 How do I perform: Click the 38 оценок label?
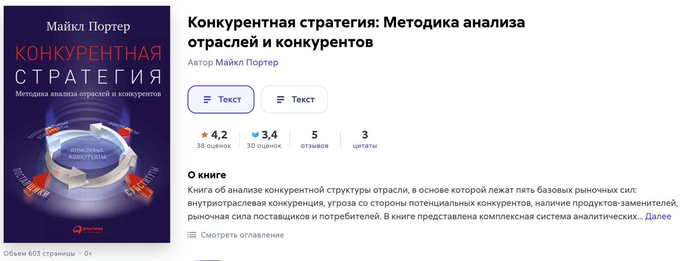[x=213, y=146]
